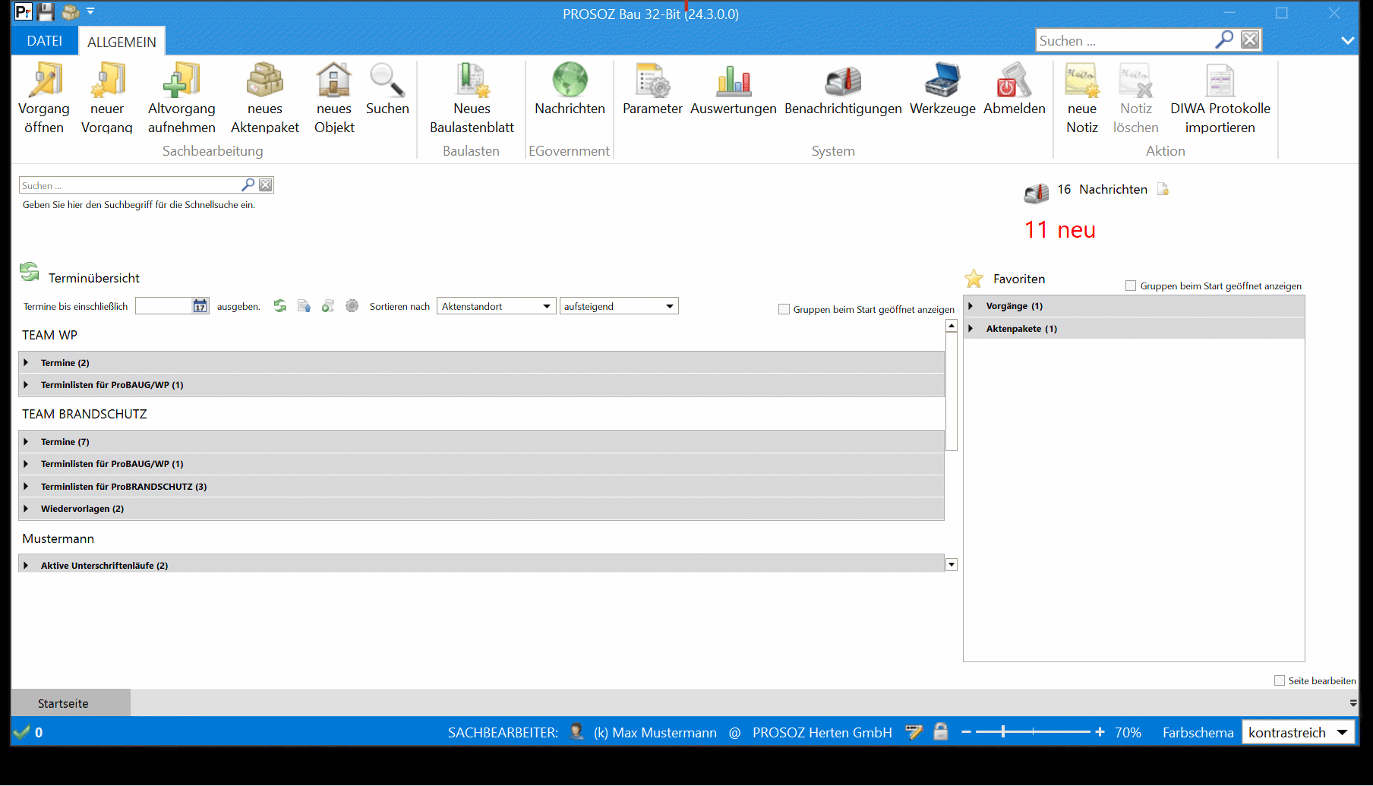Create a neues Aktenpaket
This screenshot has width=1373, height=786.
pyautogui.click(x=265, y=98)
